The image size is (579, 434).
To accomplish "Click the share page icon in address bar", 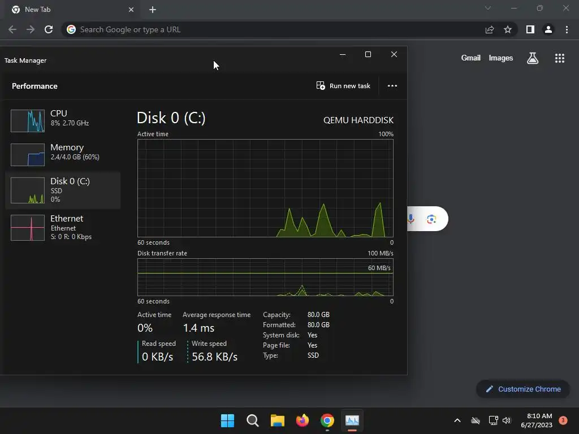I will (x=490, y=29).
